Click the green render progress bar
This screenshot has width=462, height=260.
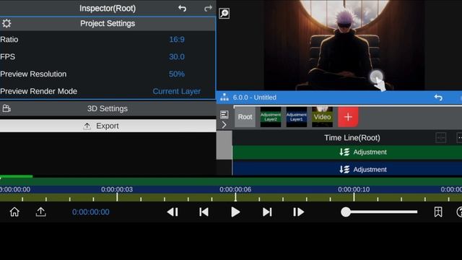point(16,176)
